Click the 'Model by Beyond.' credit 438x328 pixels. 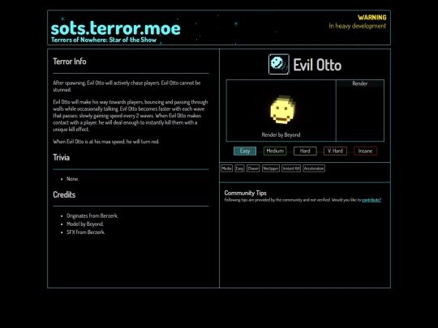(x=85, y=224)
